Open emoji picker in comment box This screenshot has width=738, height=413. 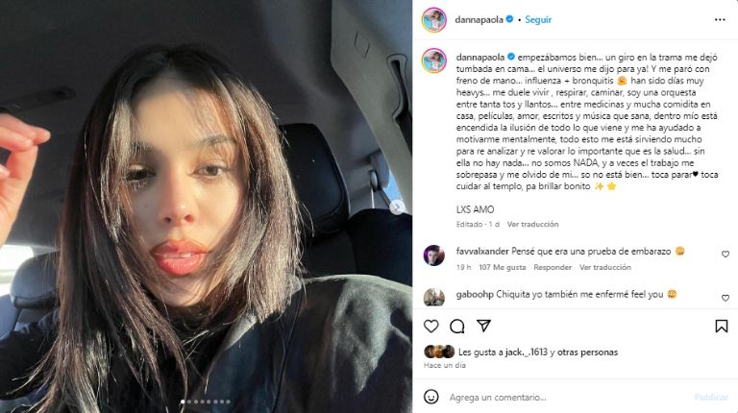tap(430, 397)
